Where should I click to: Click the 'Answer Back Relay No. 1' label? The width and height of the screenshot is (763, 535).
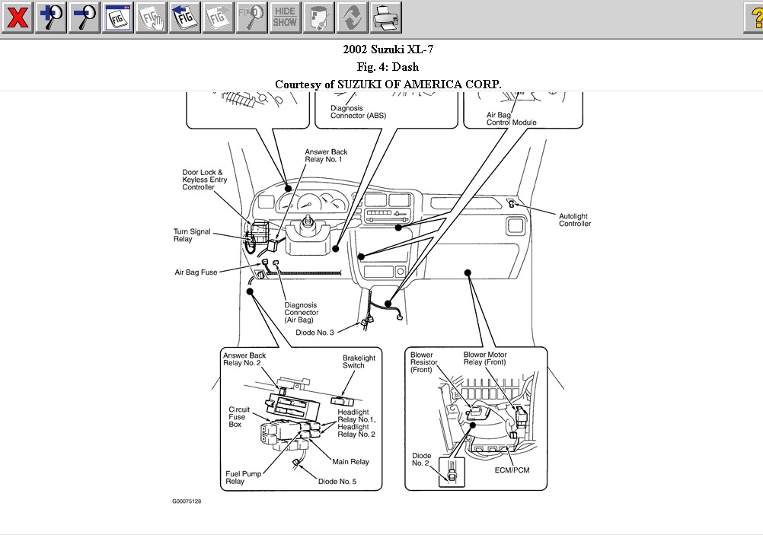click(326, 156)
